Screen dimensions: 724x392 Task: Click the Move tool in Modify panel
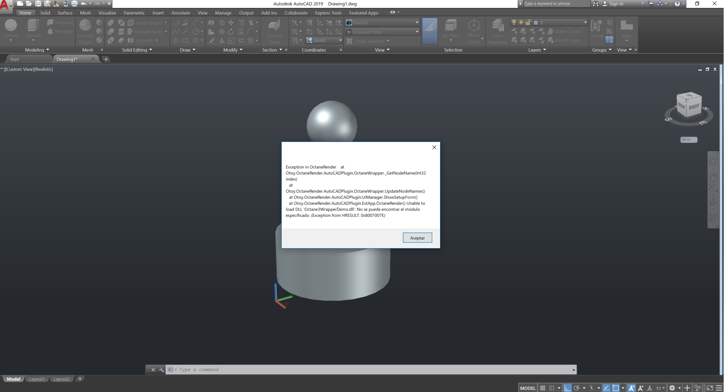(231, 23)
